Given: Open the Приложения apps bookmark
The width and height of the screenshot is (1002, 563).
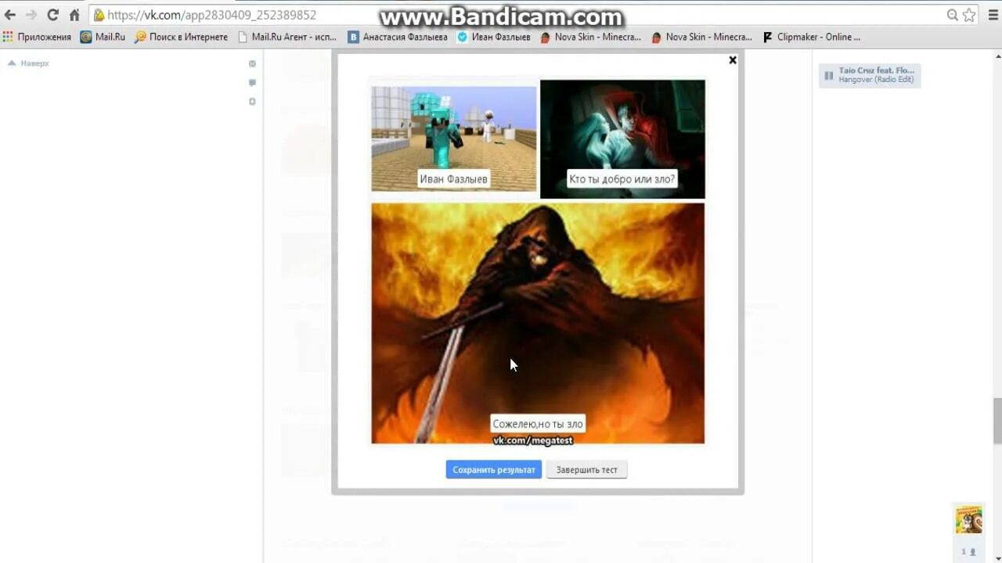Looking at the screenshot, I should [37, 37].
